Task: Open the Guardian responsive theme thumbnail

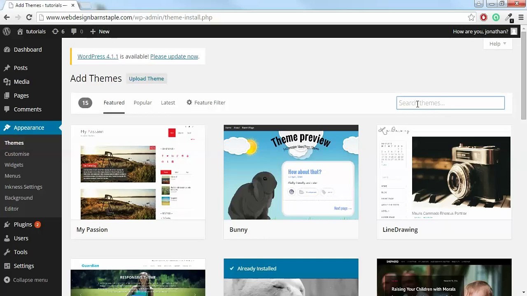Action: coord(138,277)
